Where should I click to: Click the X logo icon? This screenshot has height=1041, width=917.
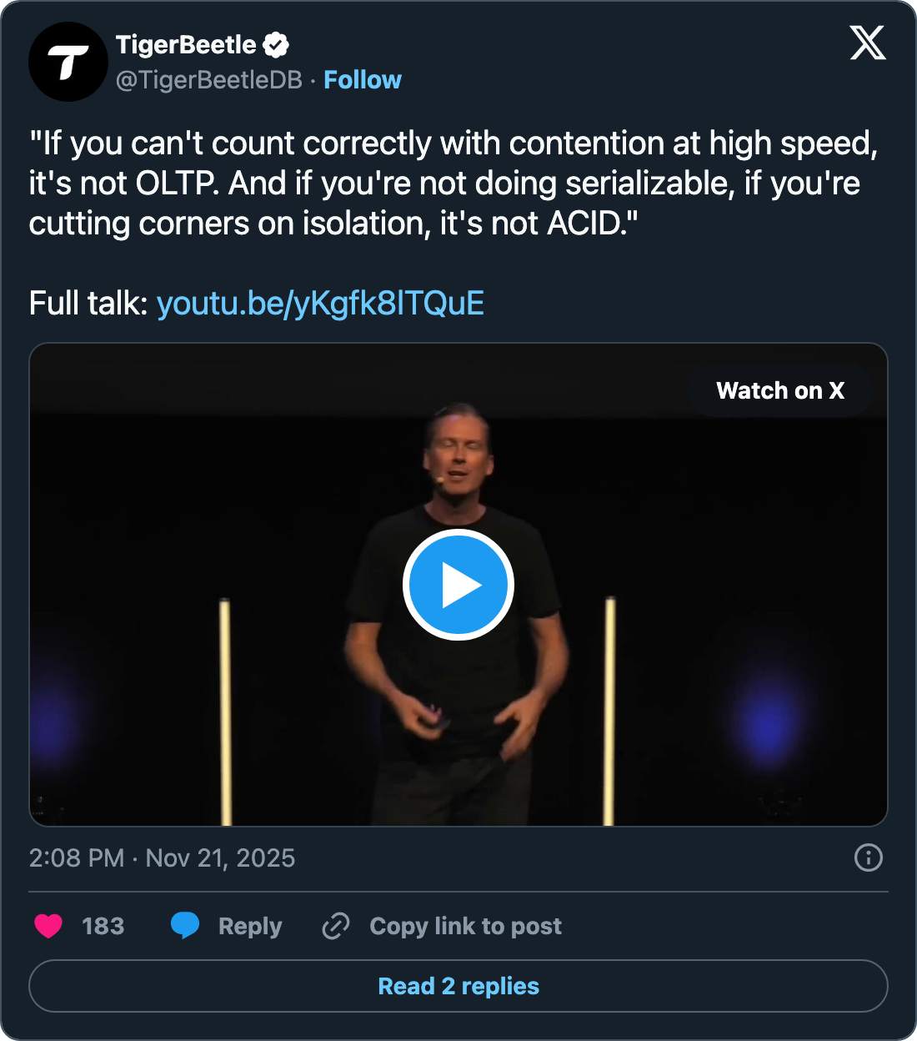click(x=868, y=43)
